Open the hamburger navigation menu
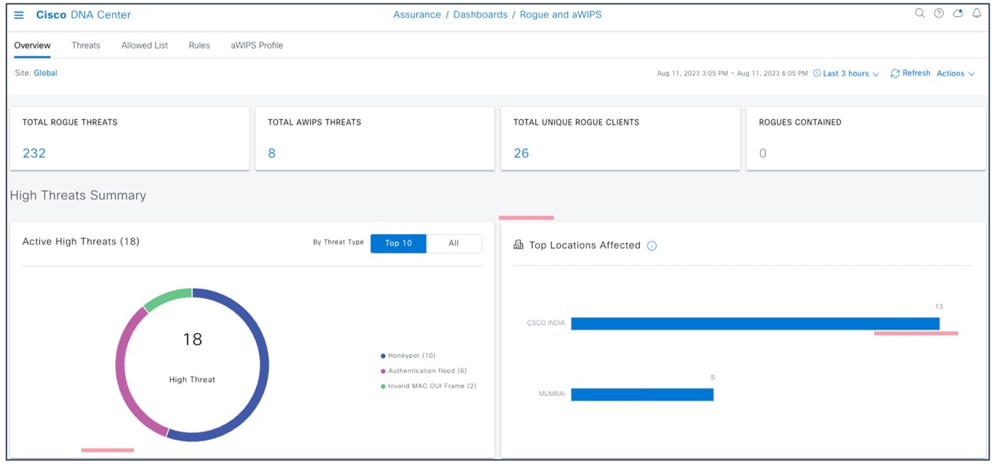Image resolution: width=995 pixels, height=465 pixels. (19, 15)
